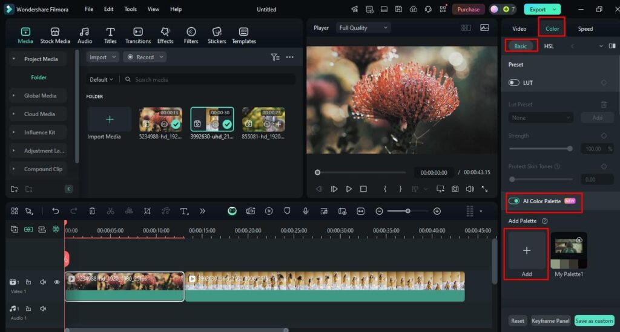The image size is (620, 332).
Task: Adjust the timeline zoom slider
Action: [x=408, y=211]
